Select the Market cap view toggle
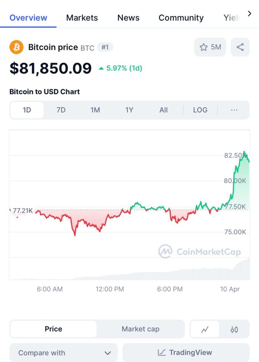 pyautogui.click(x=140, y=329)
